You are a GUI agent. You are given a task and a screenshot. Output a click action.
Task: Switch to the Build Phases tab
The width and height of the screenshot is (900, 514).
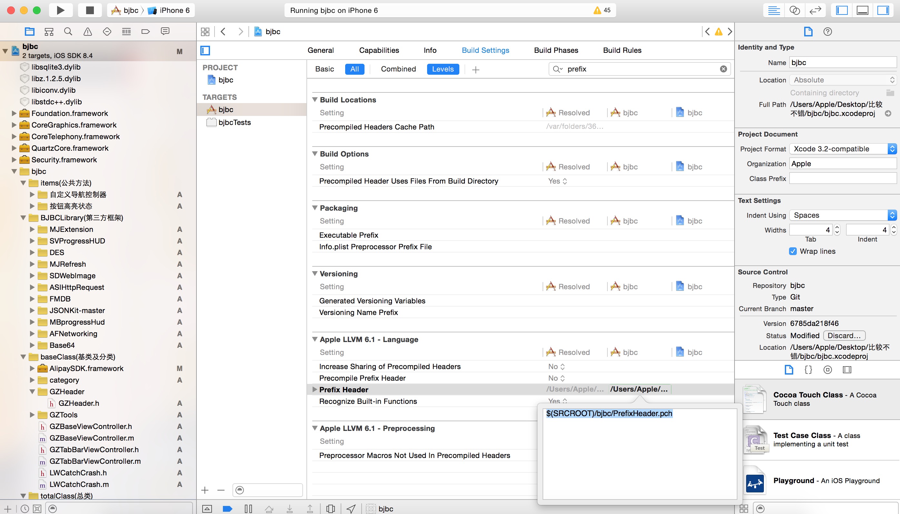(556, 51)
